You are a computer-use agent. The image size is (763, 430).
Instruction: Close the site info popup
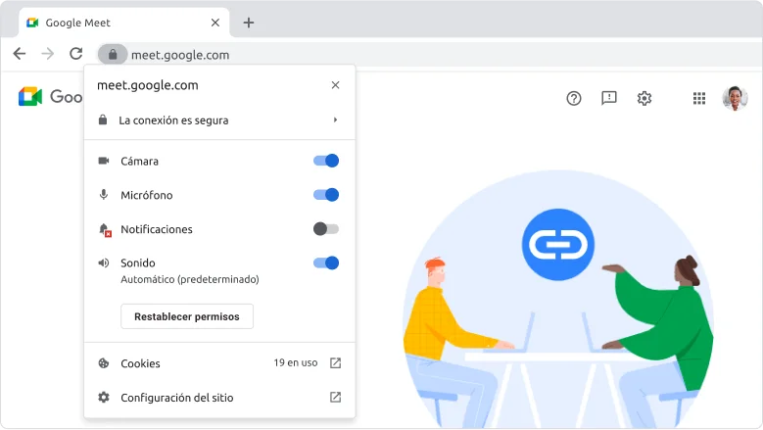pos(335,85)
